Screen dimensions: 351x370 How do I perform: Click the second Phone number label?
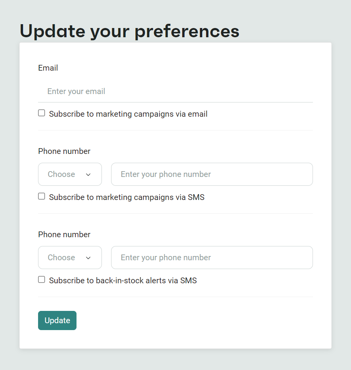[x=64, y=234]
